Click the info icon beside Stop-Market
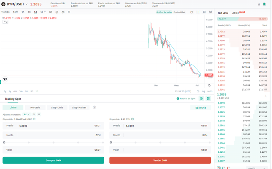The width and height of the screenshot is (272, 169). [95, 107]
